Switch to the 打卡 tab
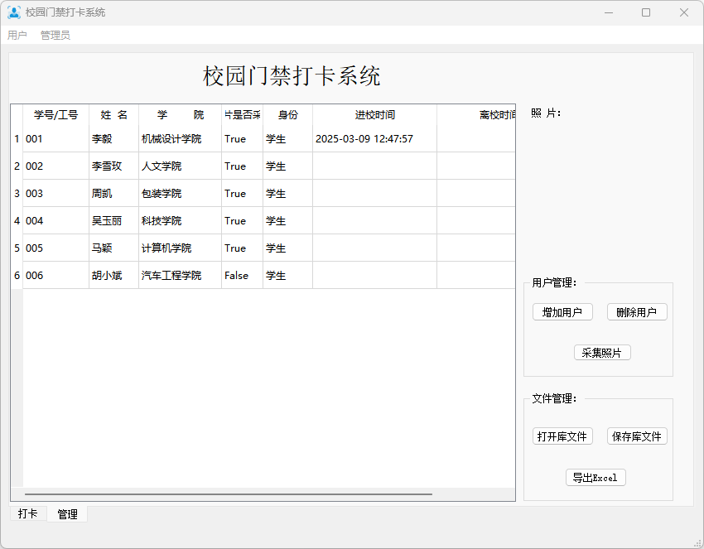Viewport: 704px width, 549px height. coord(28,514)
